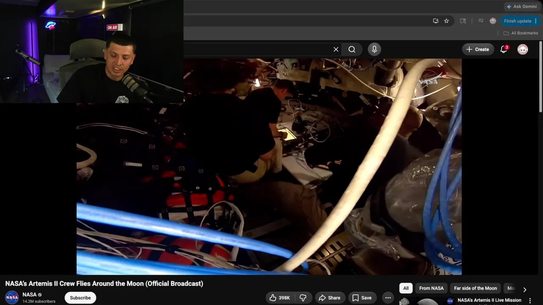Click the Share button
The height and width of the screenshot is (305, 543).
329,298
